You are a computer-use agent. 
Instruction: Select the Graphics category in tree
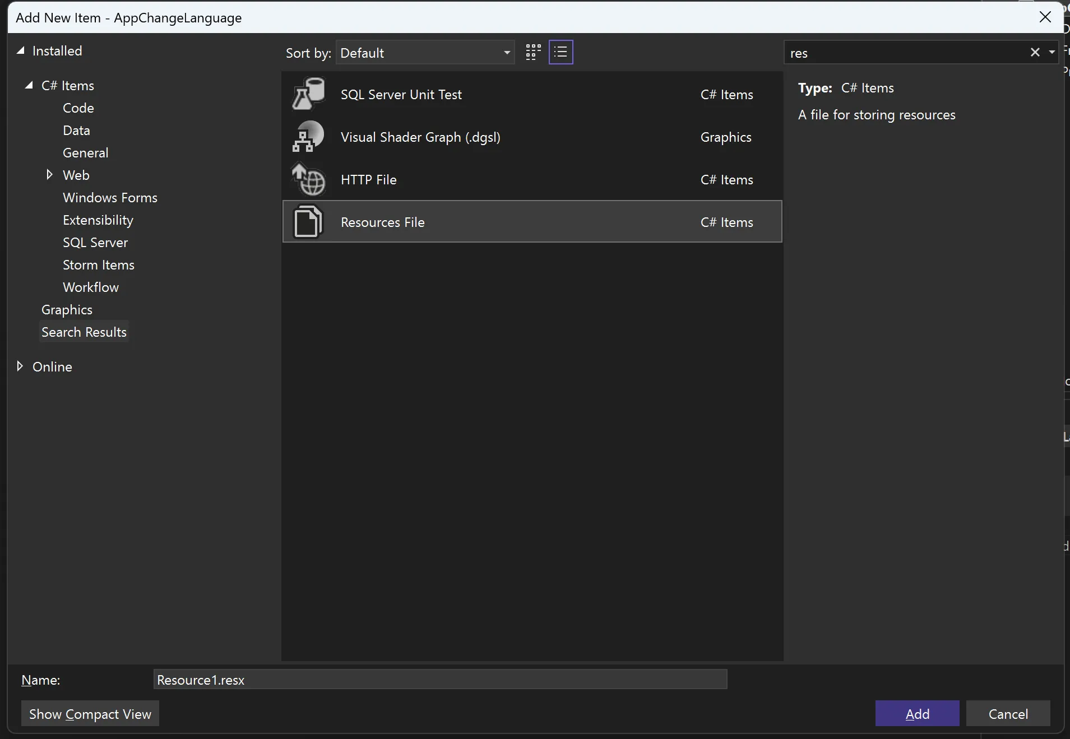[67, 309]
